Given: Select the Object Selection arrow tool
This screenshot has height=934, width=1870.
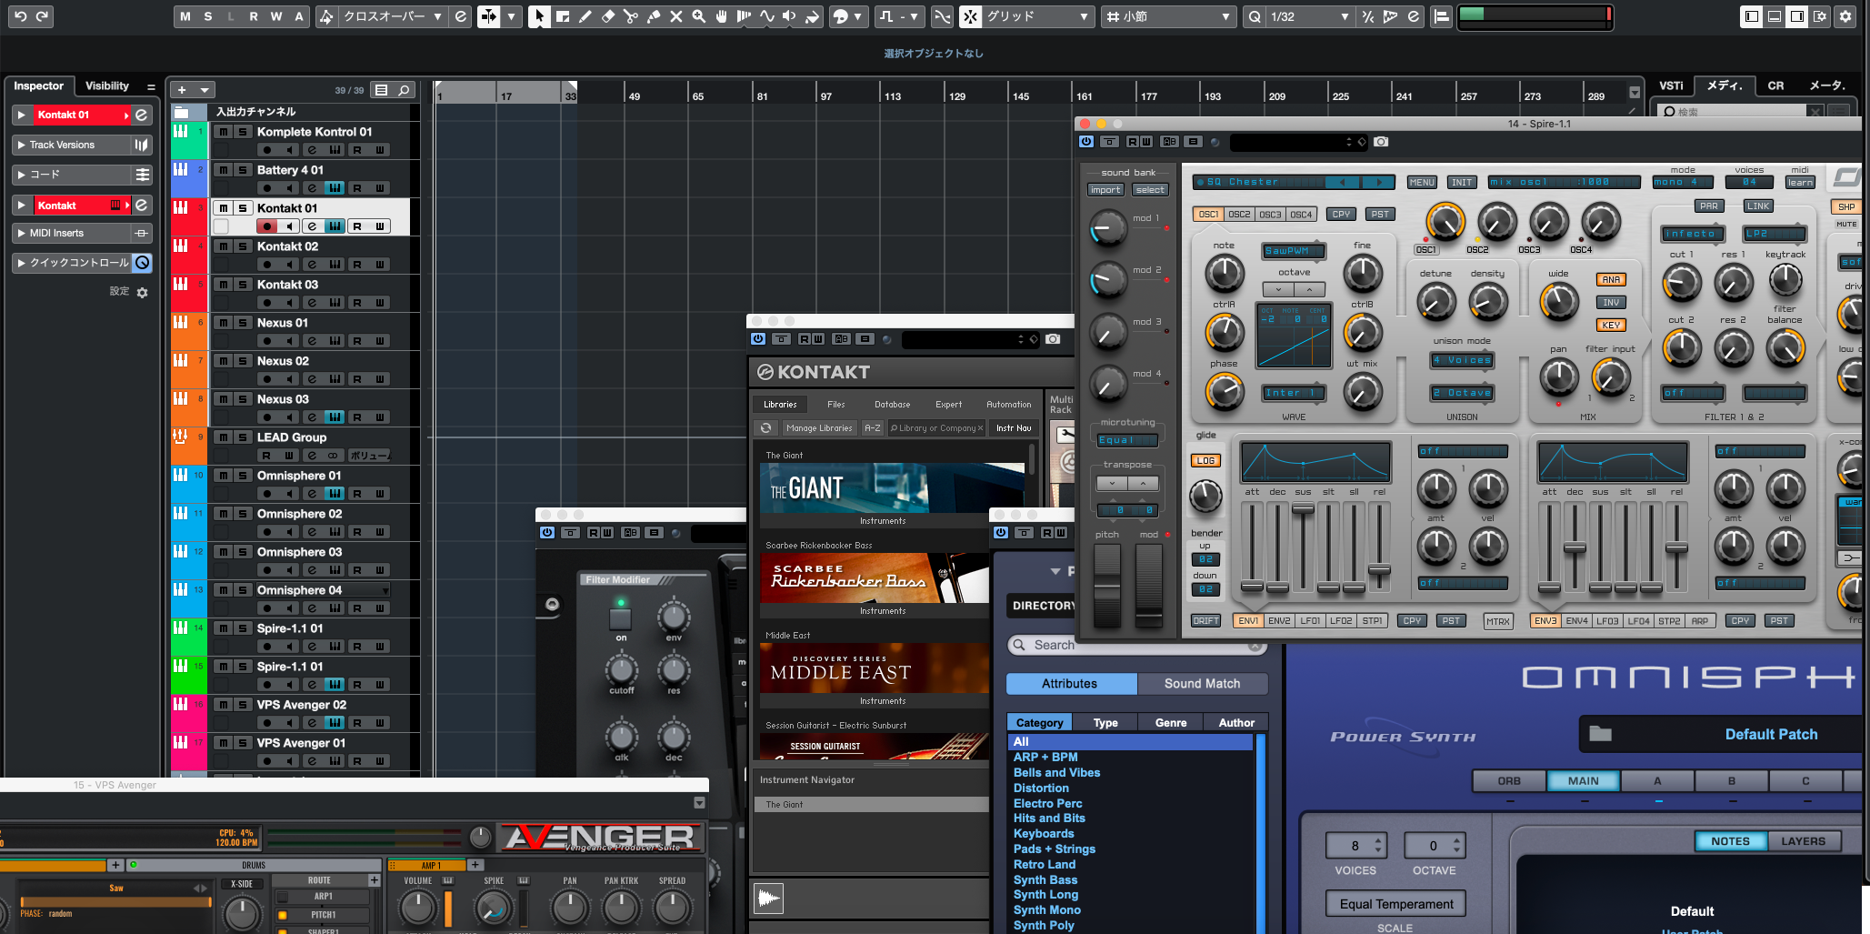Looking at the screenshot, I should point(539,16).
